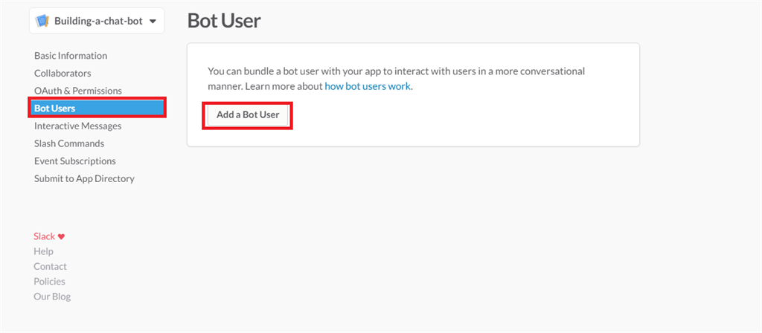The image size is (762, 333).
Task: Navigate to Interactive Messages
Action: click(77, 126)
